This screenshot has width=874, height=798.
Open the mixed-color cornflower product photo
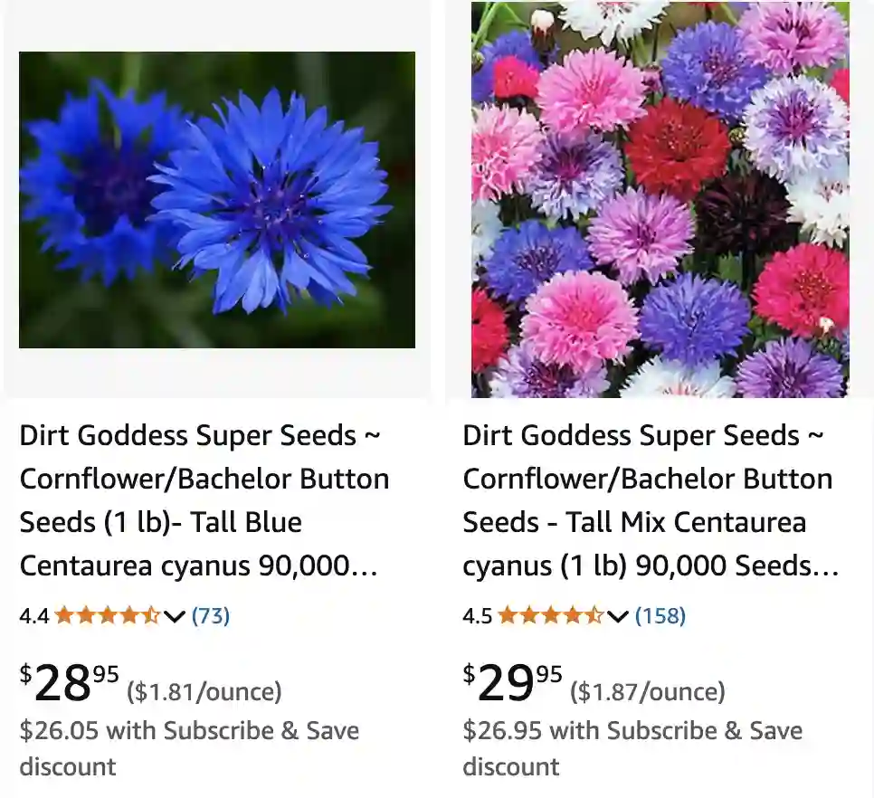[x=660, y=200]
